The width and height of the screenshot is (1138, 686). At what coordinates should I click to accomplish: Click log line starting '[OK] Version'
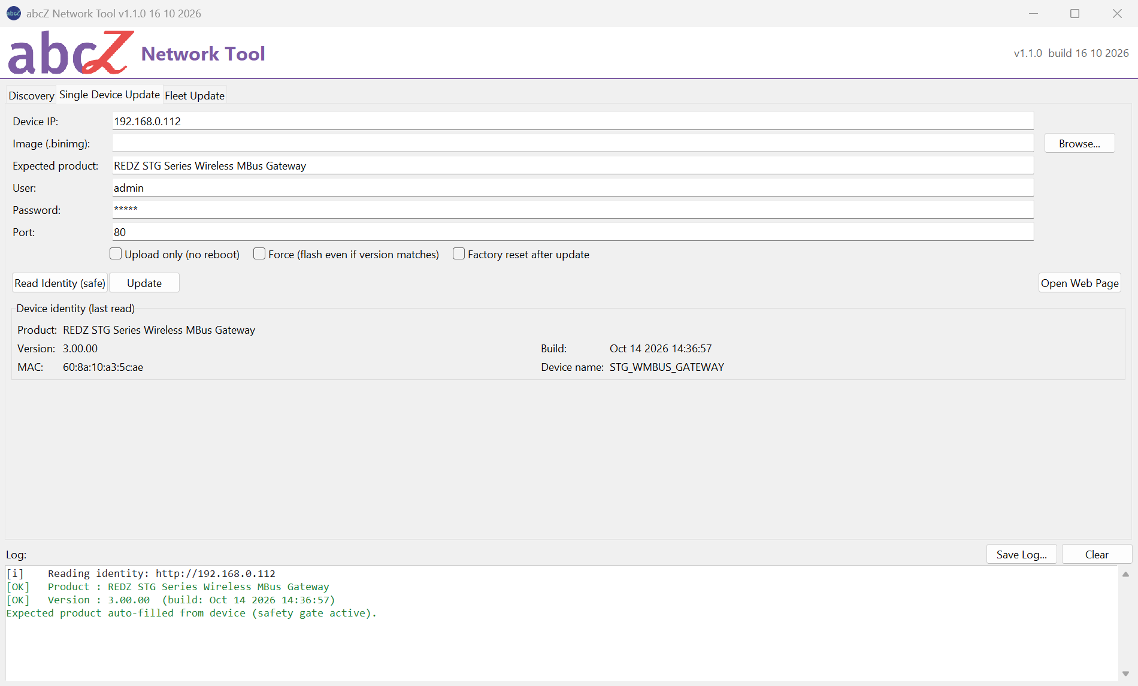pos(171,600)
